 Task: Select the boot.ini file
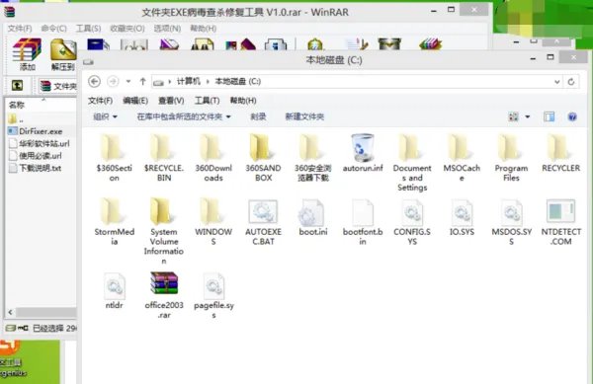pyautogui.click(x=312, y=217)
